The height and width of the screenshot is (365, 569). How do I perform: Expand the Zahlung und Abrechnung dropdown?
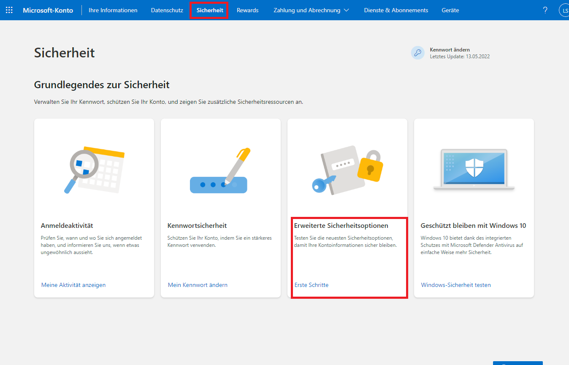pos(311,10)
